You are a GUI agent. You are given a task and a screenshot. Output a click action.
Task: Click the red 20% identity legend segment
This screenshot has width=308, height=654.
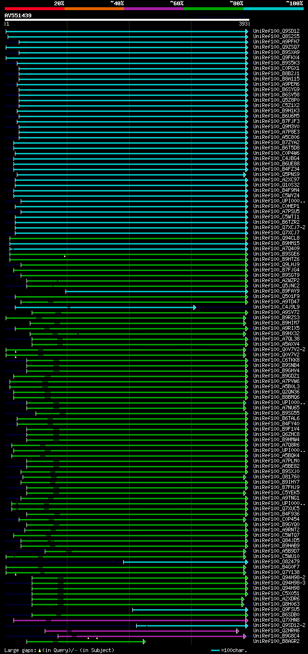[34, 9]
